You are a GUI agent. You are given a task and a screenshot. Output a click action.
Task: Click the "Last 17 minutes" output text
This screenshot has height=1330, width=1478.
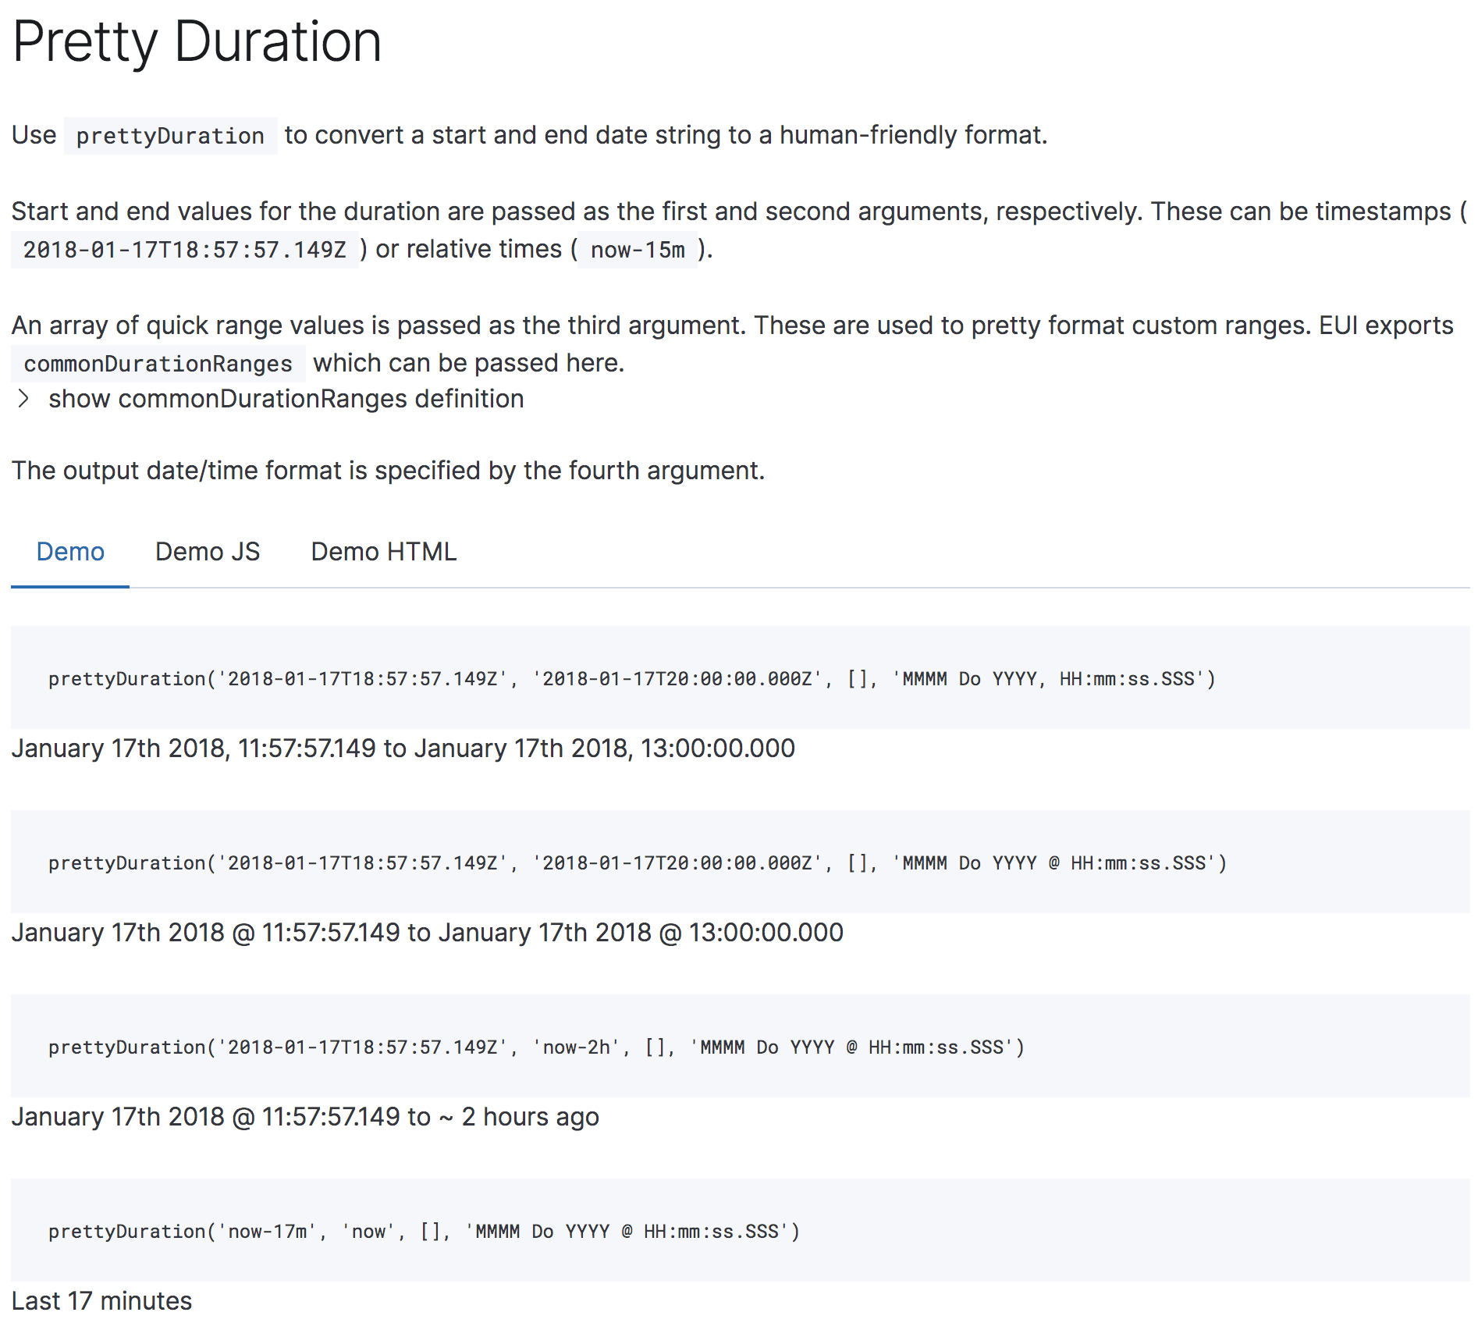(x=101, y=1301)
